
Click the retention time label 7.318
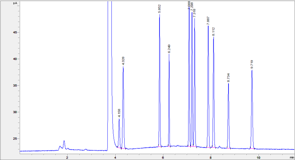pyautogui.click(x=194, y=13)
